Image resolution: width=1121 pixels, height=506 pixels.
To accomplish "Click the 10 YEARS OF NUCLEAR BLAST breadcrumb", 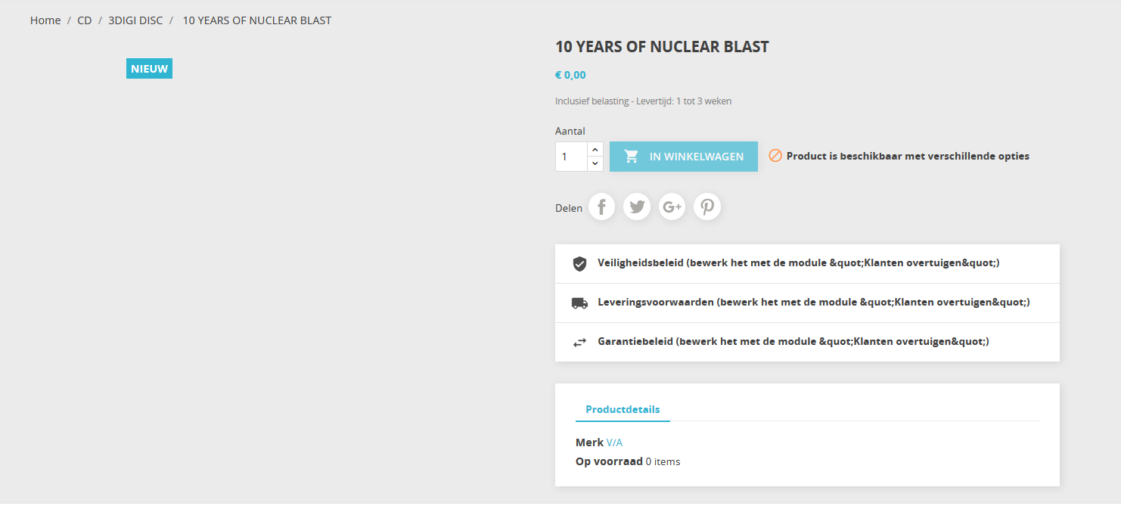I will (257, 20).
